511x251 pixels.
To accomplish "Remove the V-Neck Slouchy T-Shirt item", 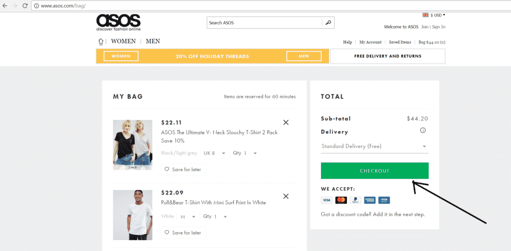I will pos(286,122).
